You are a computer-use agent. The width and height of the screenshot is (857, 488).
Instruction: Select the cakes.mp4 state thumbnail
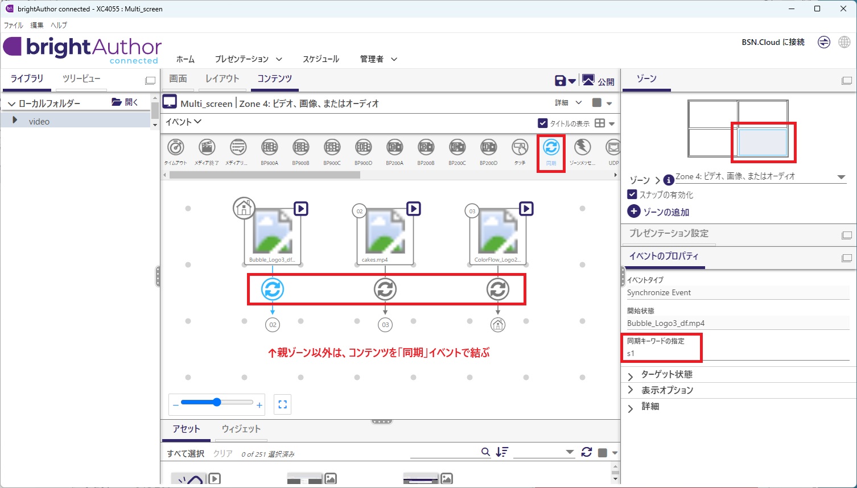click(385, 235)
